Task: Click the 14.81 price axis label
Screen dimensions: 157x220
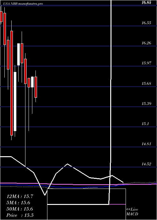Action: [146, 144]
